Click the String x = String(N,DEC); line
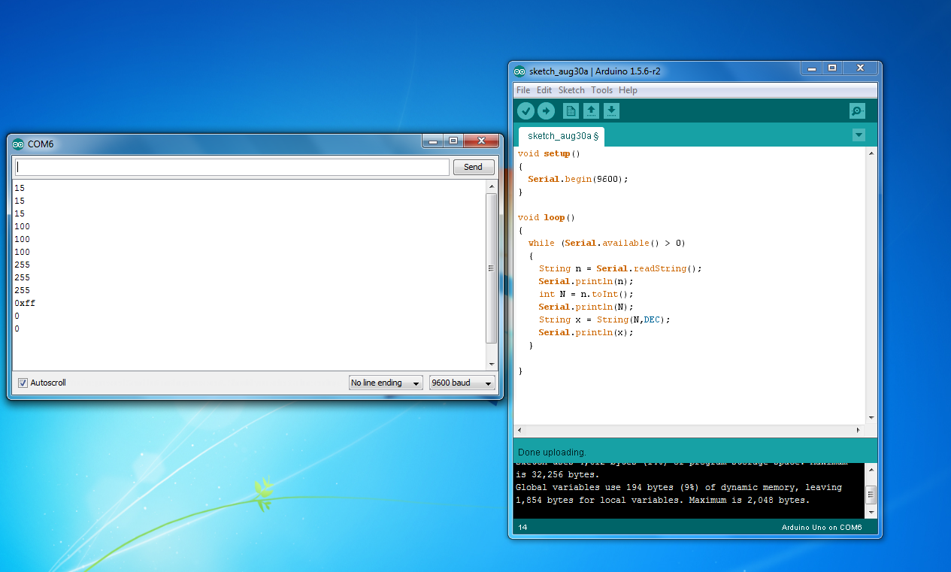This screenshot has height=572, width=951. tap(604, 319)
